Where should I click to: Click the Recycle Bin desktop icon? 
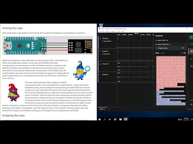pos(101,25)
